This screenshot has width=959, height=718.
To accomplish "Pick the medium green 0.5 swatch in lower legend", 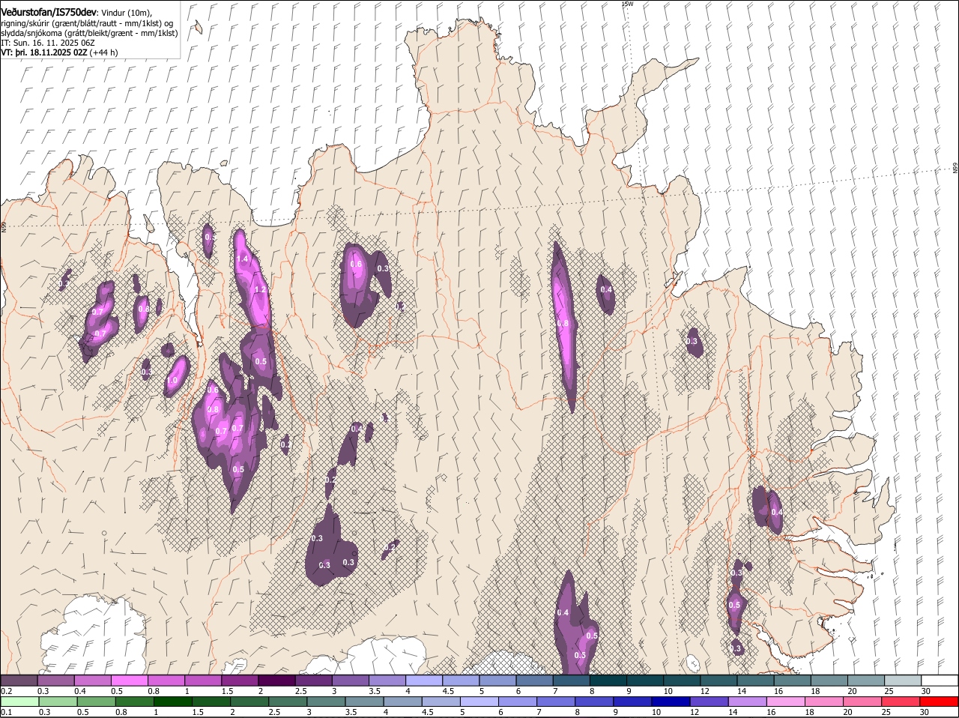I will (x=95, y=702).
